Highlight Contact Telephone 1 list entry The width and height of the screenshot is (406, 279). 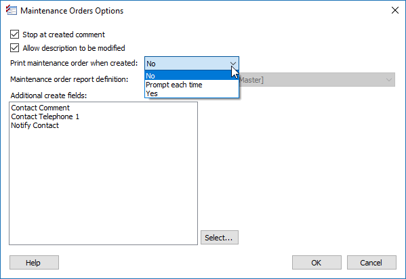pyautogui.click(x=45, y=116)
